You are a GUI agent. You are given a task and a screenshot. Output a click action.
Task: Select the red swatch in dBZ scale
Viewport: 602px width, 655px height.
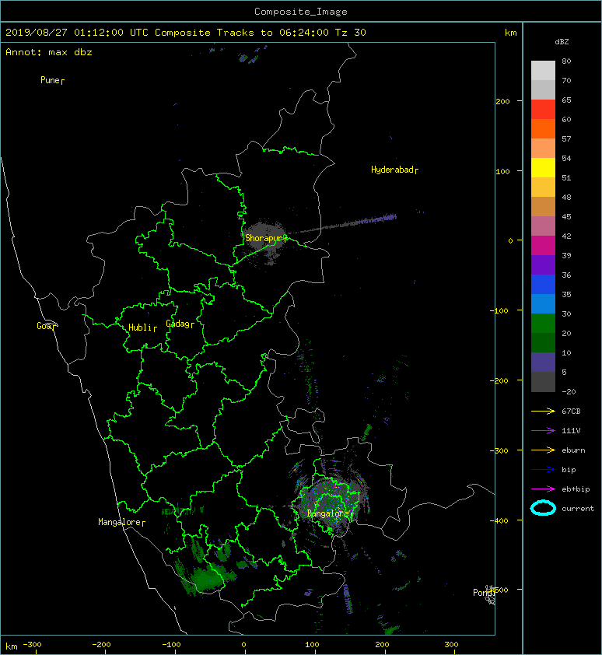pyautogui.click(x=543, y=110)
